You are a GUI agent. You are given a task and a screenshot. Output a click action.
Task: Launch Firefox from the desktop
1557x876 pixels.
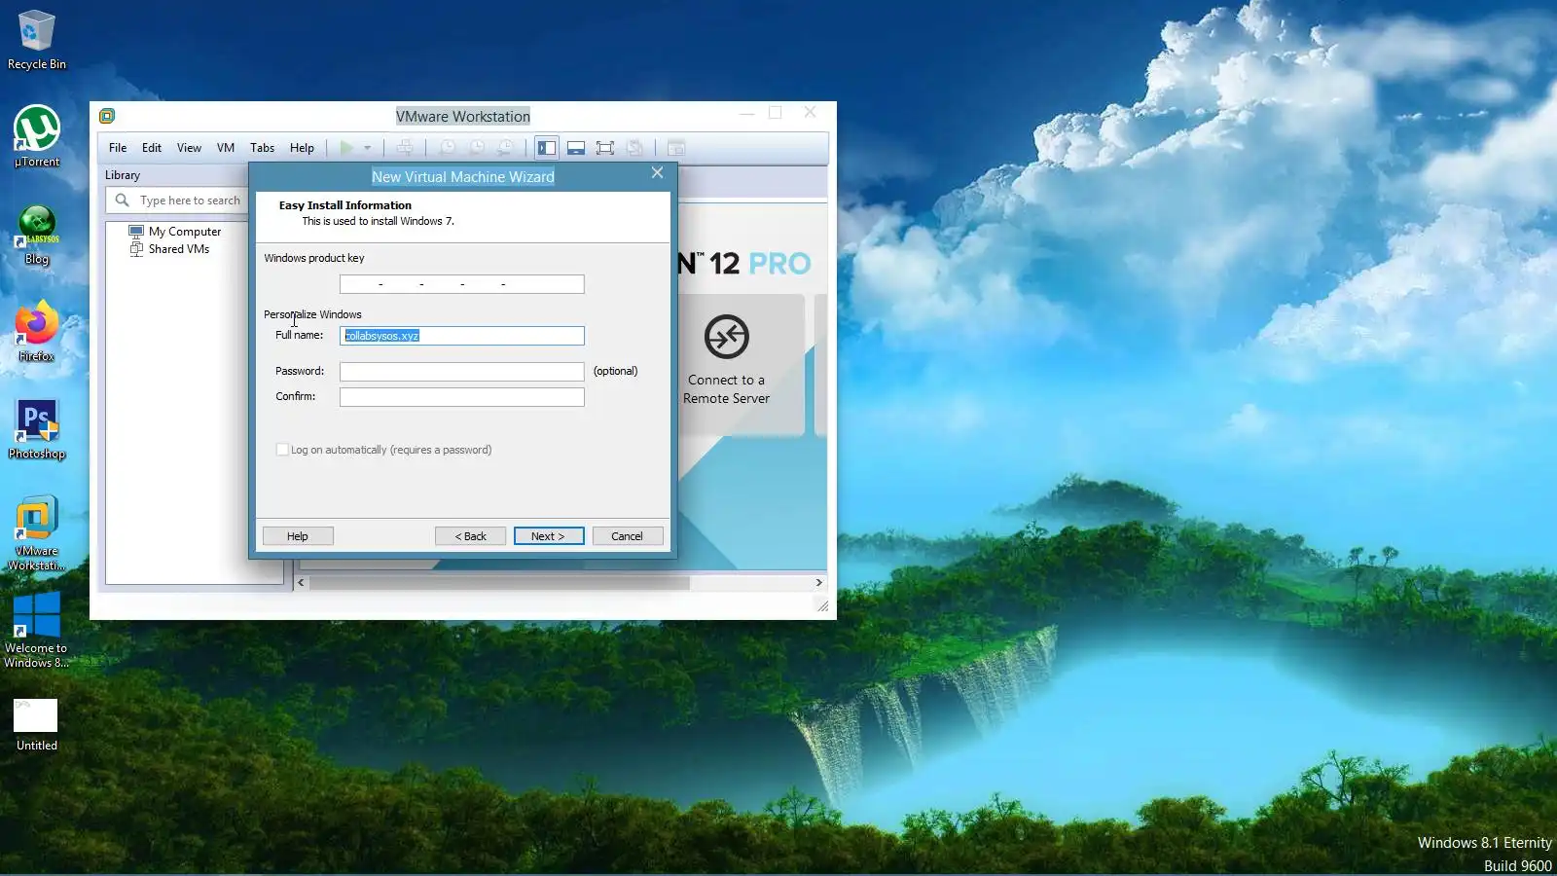coord(36,331)
